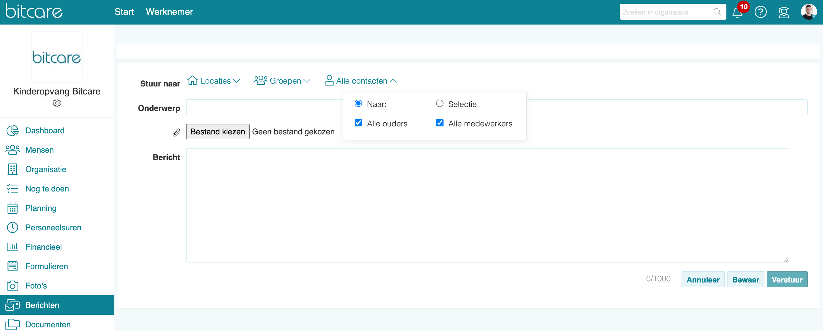Viewport: 823px width, 331px height.
Task: Click the Alle contacten person icon
Action: point(329,80)
